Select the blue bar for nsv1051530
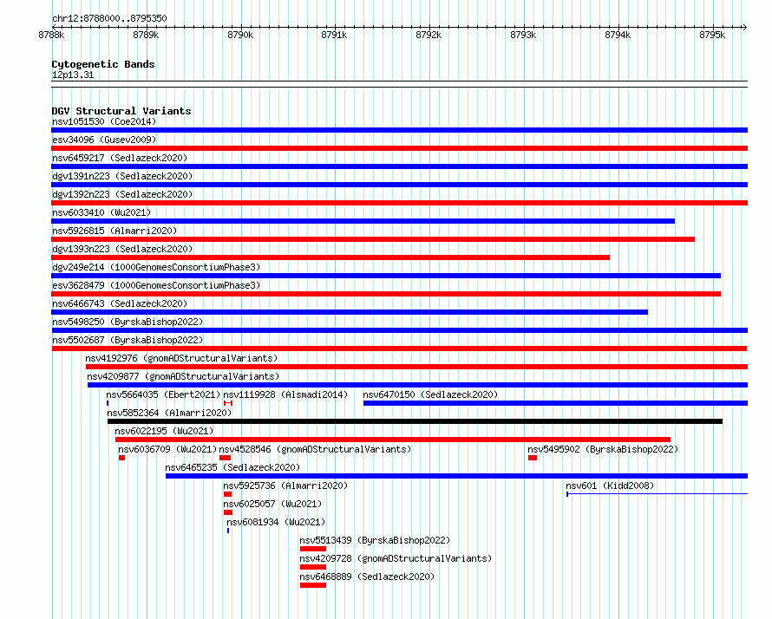The image size is (772, 619). 399,130
